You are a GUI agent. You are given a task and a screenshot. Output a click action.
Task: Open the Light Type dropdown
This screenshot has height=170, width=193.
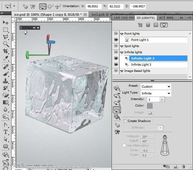click(x=156, y=93)
